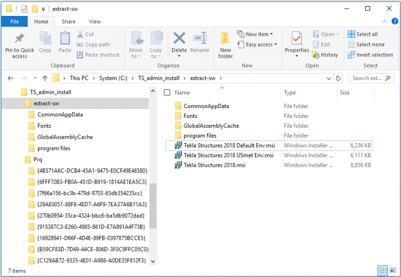Click Pin to Quick access icon
The height and width of the screenshot is (277, 401).
coord(19,39)
